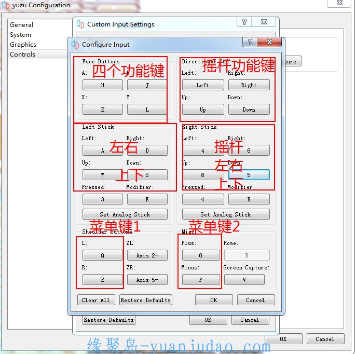Rebind Right Stick Modifier mapped to R

(x=249, y=199)
